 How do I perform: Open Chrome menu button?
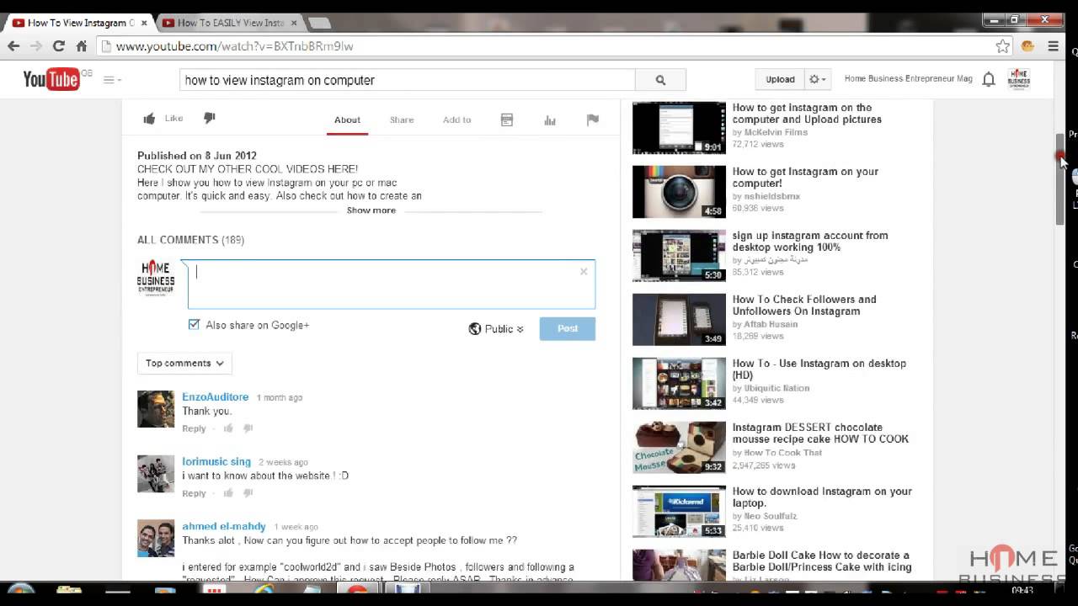pyautogui.click(x=1053, y=46)
